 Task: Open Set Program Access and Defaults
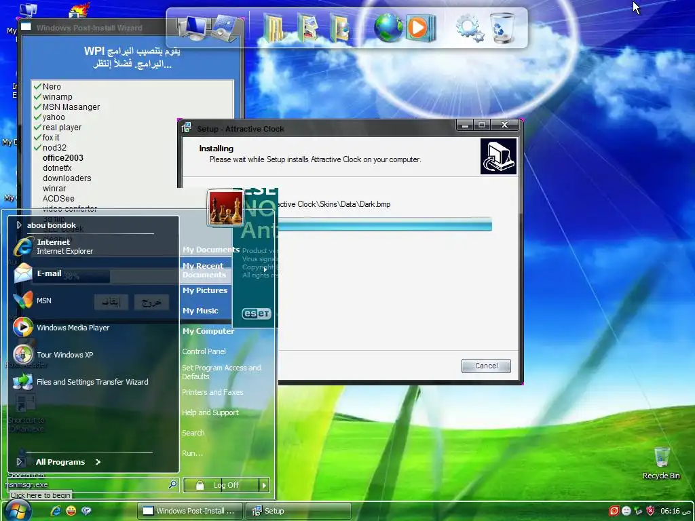click(222, 372)
